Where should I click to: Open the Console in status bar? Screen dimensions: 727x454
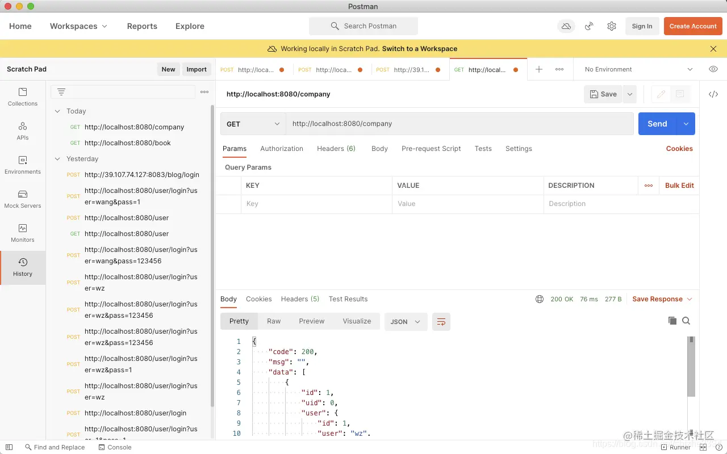(115, 447)
